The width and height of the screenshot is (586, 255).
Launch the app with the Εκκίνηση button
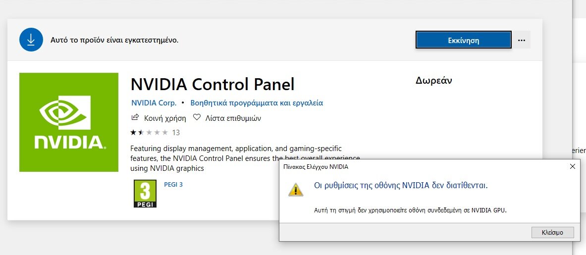pyautogui.click(x=464, y=40)
